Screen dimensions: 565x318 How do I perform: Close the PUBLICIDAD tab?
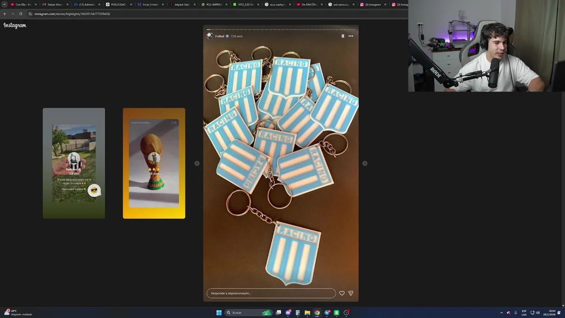(x=131, y=4)
